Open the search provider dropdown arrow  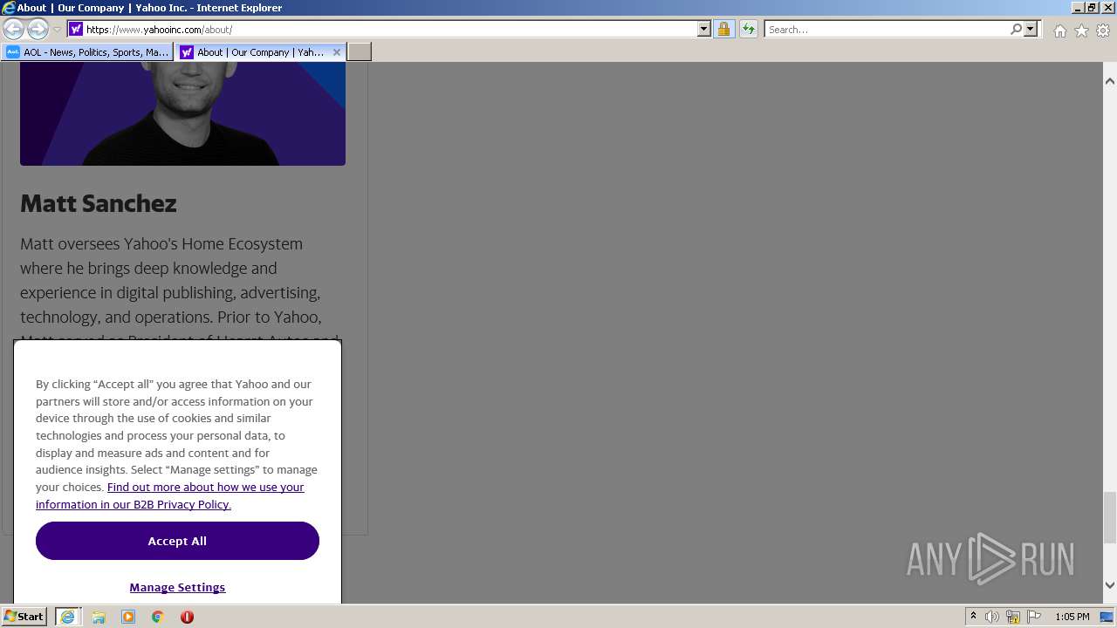pos(1031,29)
